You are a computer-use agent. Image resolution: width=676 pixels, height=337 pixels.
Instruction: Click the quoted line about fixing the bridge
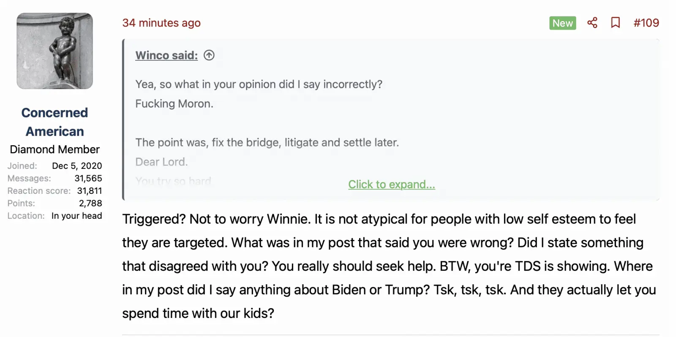pos(267,143)
